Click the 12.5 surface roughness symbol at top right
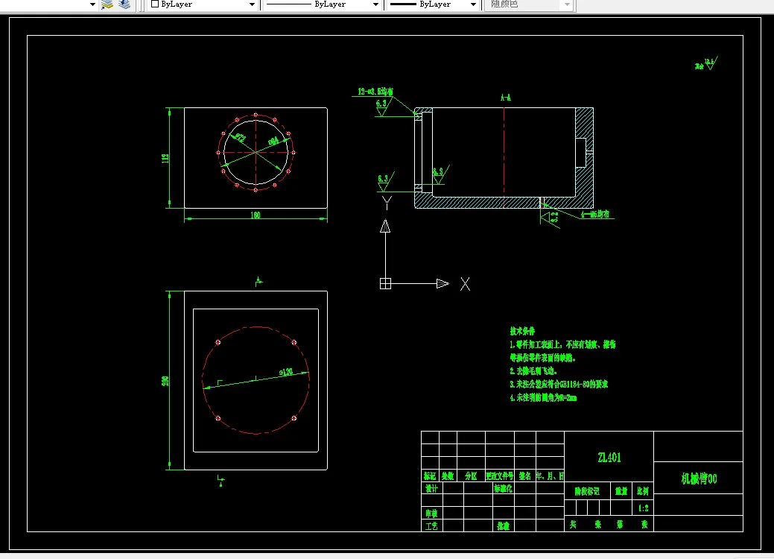Screen dimensions: 774x559 pos(709,63)
